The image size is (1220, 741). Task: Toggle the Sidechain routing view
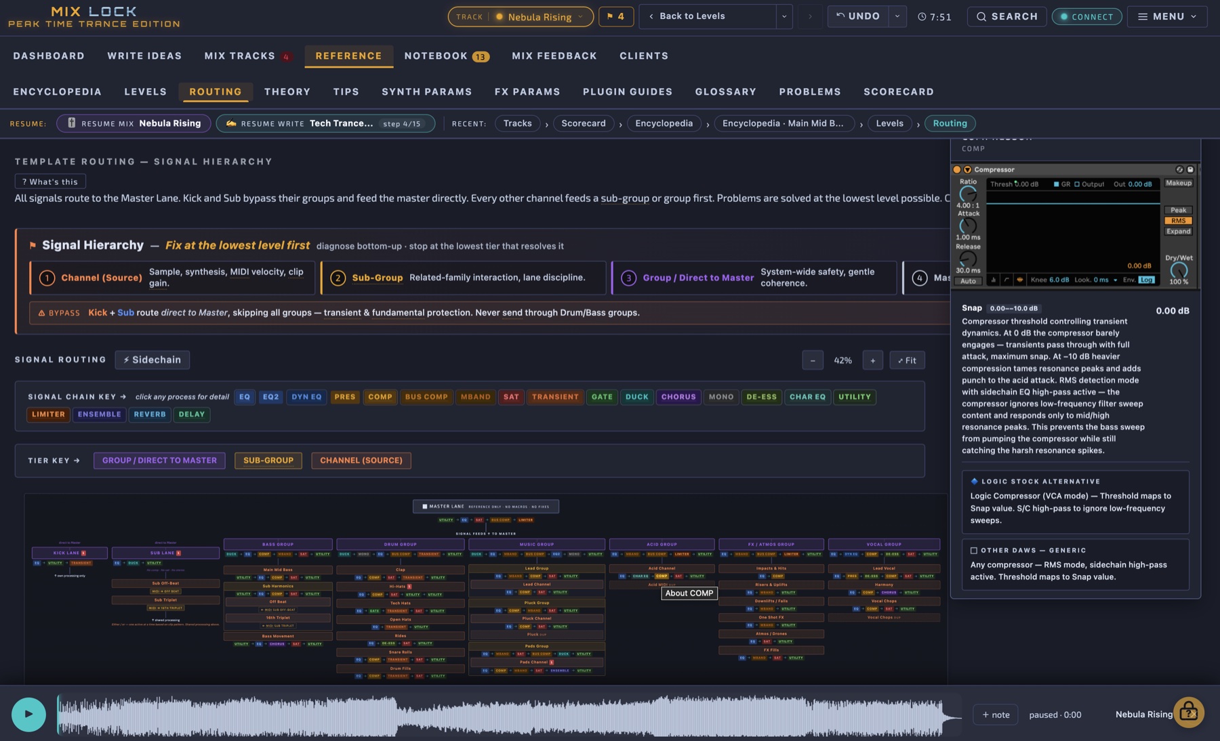point(152,360)
